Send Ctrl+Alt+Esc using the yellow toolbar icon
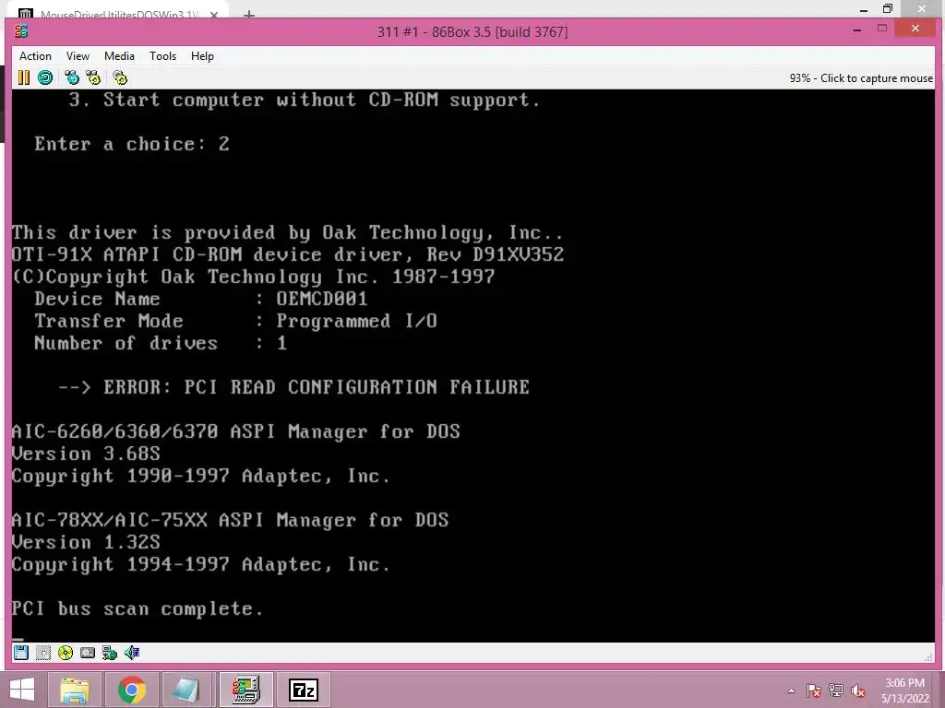The image size is (945, 708). click(93, 77)
